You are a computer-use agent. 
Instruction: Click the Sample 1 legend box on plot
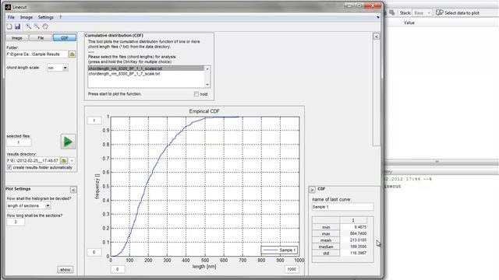279,250
